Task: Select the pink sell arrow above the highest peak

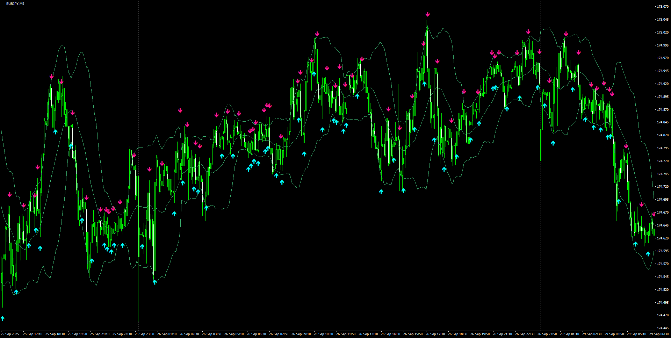Action: 427,15
